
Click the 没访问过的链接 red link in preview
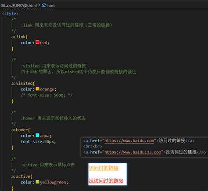point(106,180)
